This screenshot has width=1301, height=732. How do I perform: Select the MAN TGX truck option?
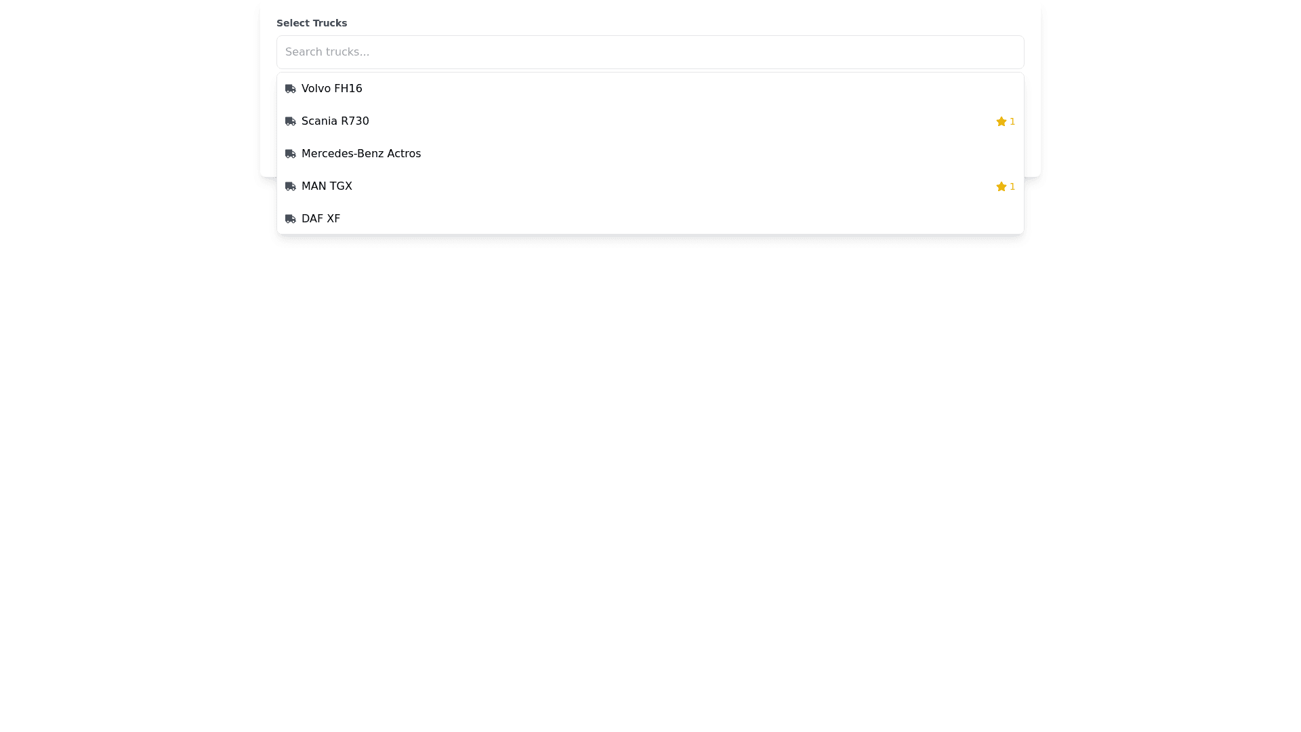tap(327, 186)
